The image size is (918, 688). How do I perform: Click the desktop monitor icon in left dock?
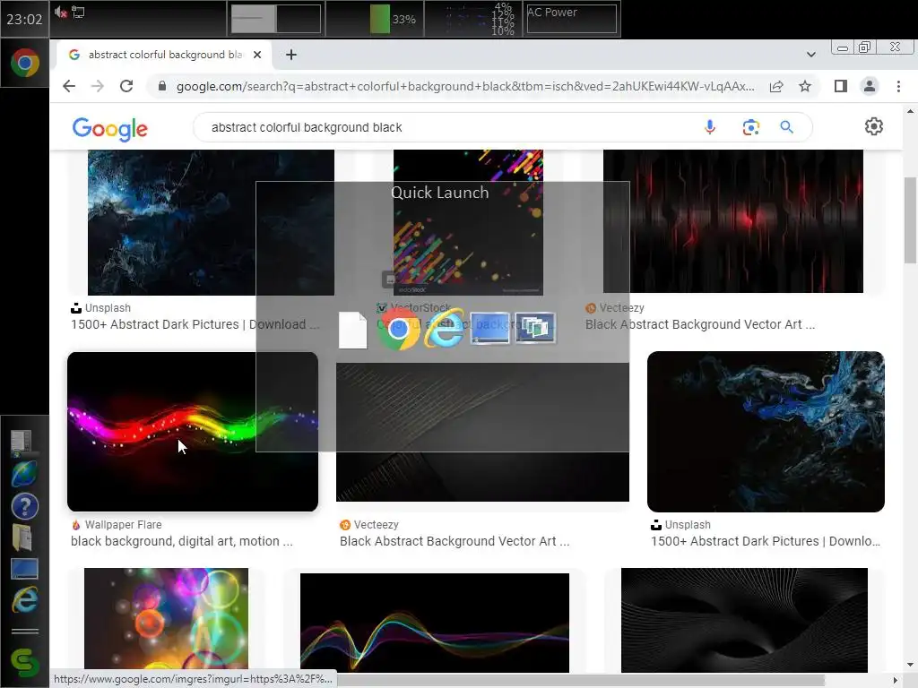coord(24,569)
